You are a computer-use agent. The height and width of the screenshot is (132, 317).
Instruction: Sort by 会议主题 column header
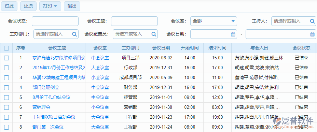point(57,48)
